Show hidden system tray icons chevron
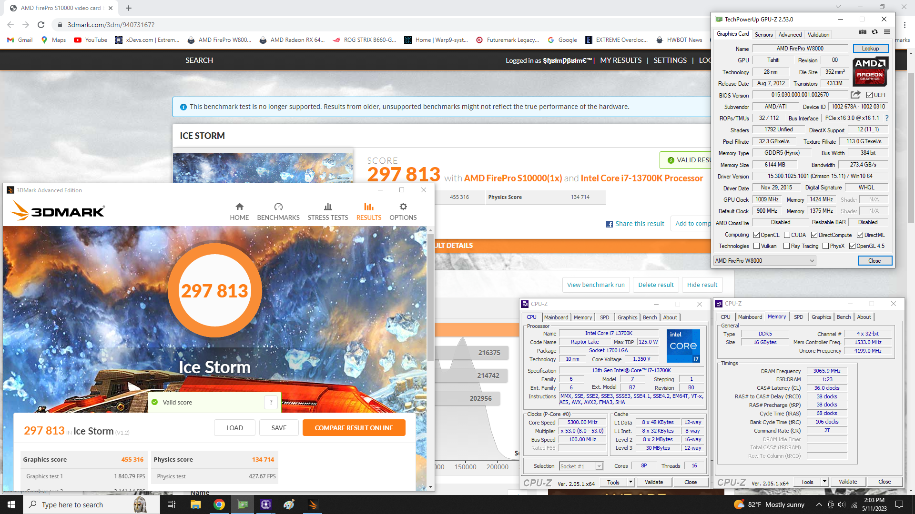The height and width of the screenshot is (514, 915). (x=819, y=504)
